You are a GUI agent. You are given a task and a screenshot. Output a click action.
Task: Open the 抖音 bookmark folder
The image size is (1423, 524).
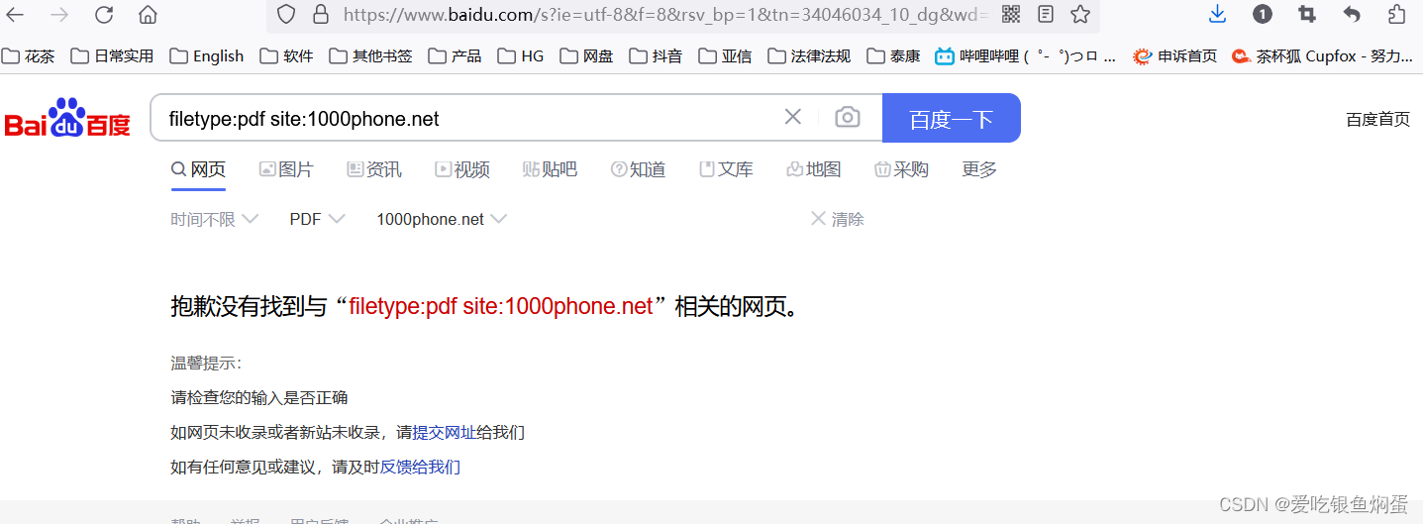click(x=656, y=55)
